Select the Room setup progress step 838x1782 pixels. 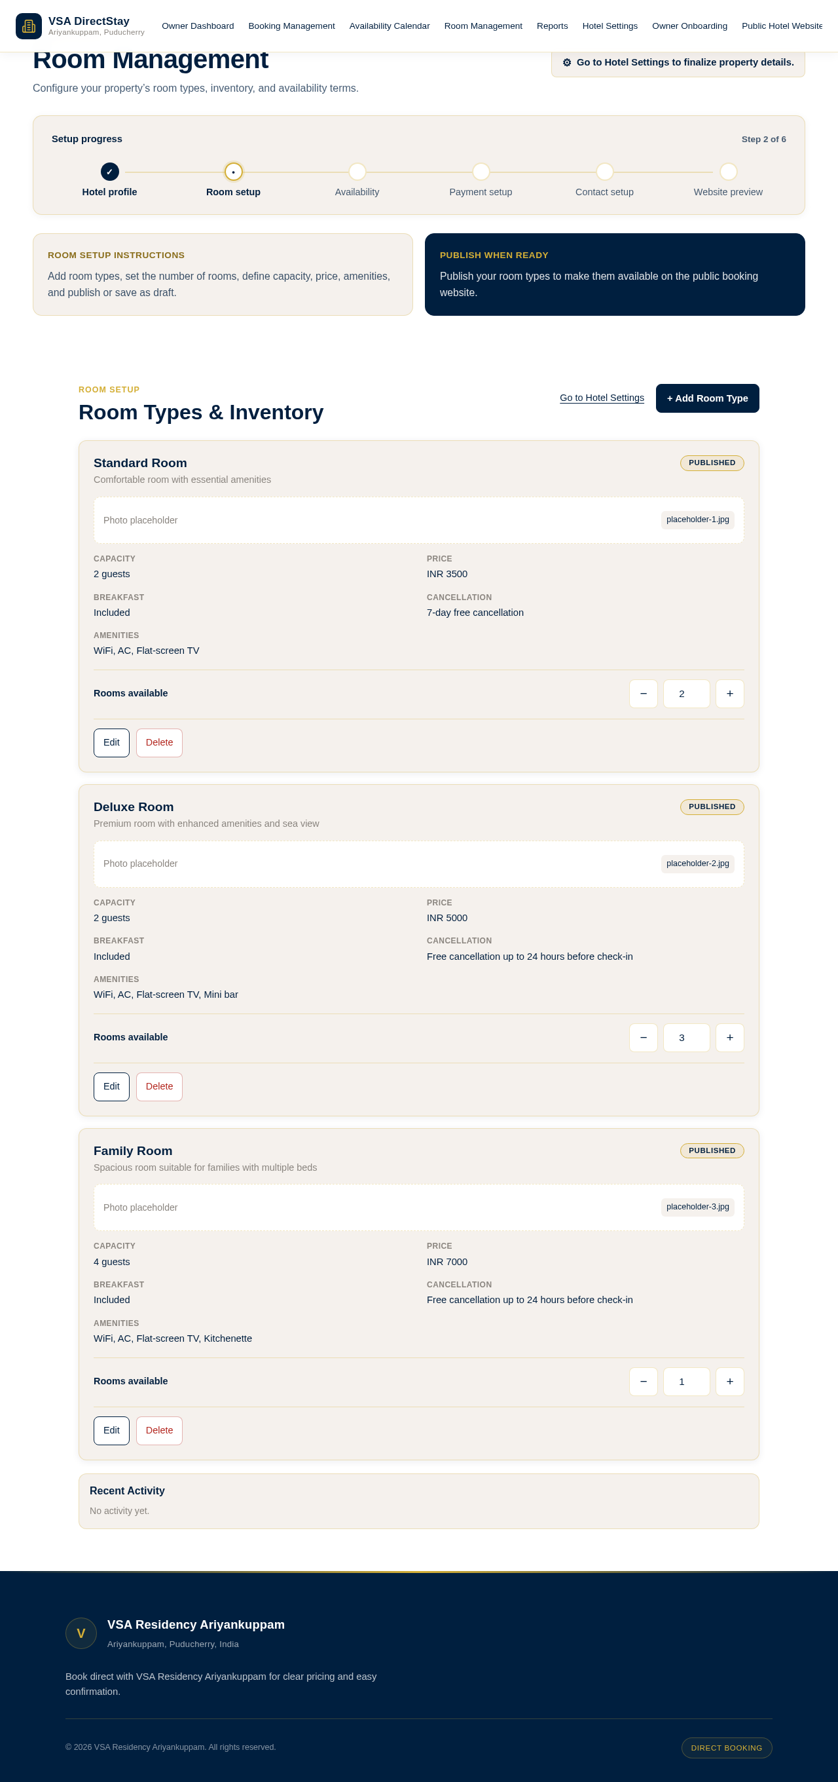coord(233,172)
